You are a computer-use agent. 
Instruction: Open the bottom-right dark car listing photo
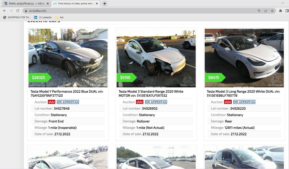[x=244, y=157]
